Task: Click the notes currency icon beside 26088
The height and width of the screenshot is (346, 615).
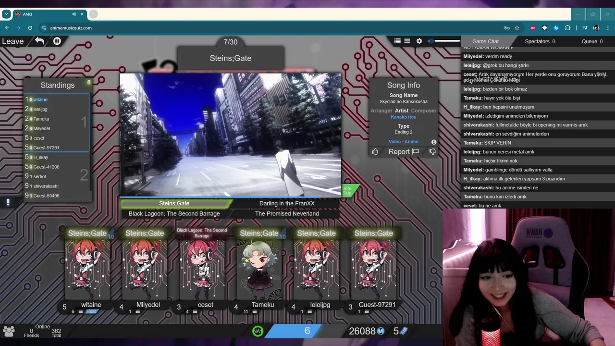Action: (381, 331)
